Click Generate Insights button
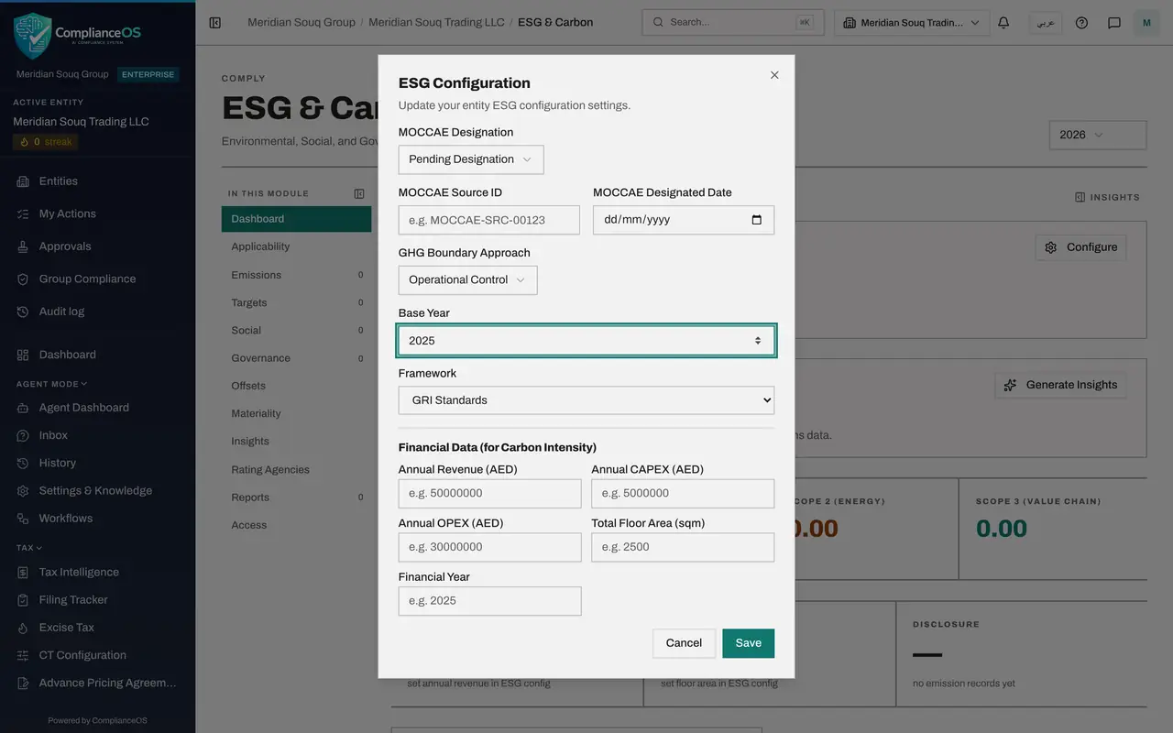Screen dimensions: 1173x733 (1060, 385)
